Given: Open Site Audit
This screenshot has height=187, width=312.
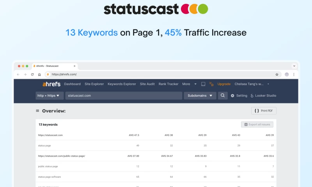Looking at the screenshot, I should coord(147,84).
